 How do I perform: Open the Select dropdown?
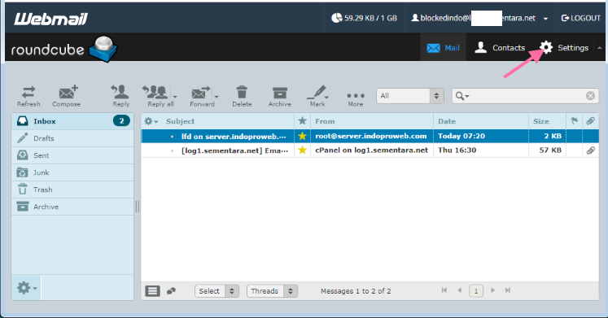click(217, 291)
